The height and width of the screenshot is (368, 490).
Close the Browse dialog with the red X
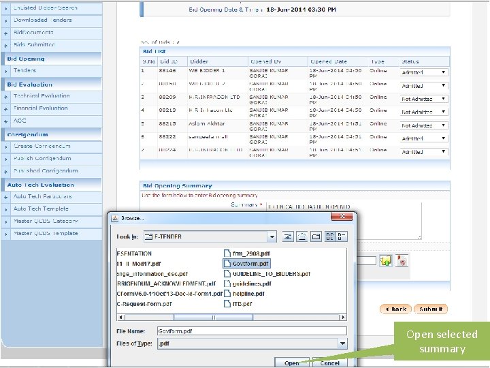pyautogui.click(x=342, y=216)
